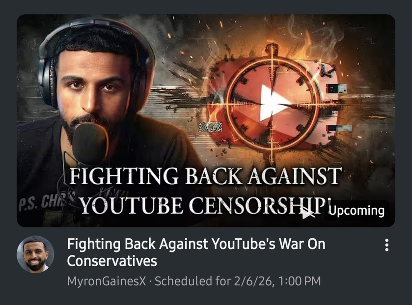Click the Scheduled for 2/6/26 time text
Screen dimensions: 412x305
tap(238, 281)
